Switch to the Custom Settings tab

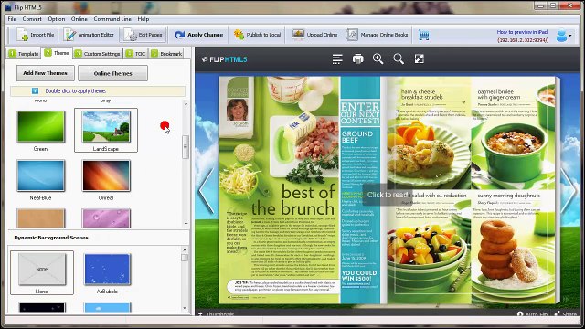pyautogui.click(x=98, y=54)
